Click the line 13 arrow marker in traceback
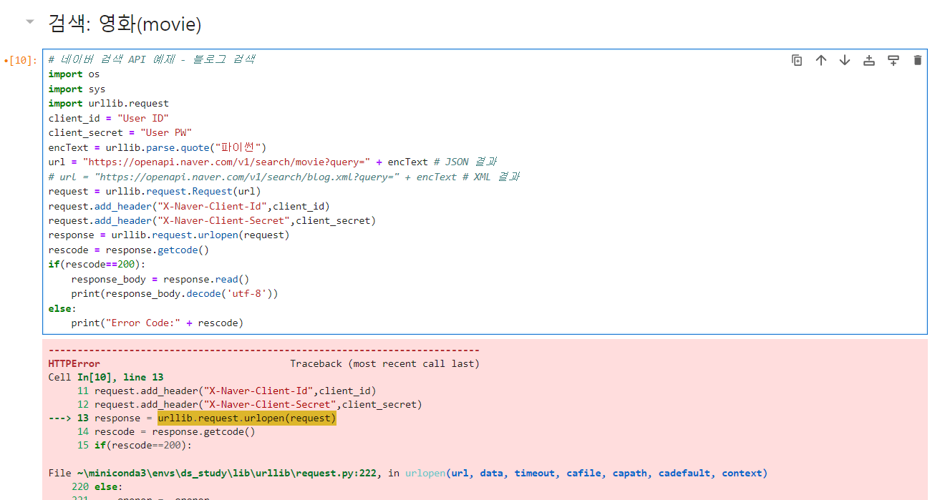Screen dimensions: 935x500 tap(64, 418)
